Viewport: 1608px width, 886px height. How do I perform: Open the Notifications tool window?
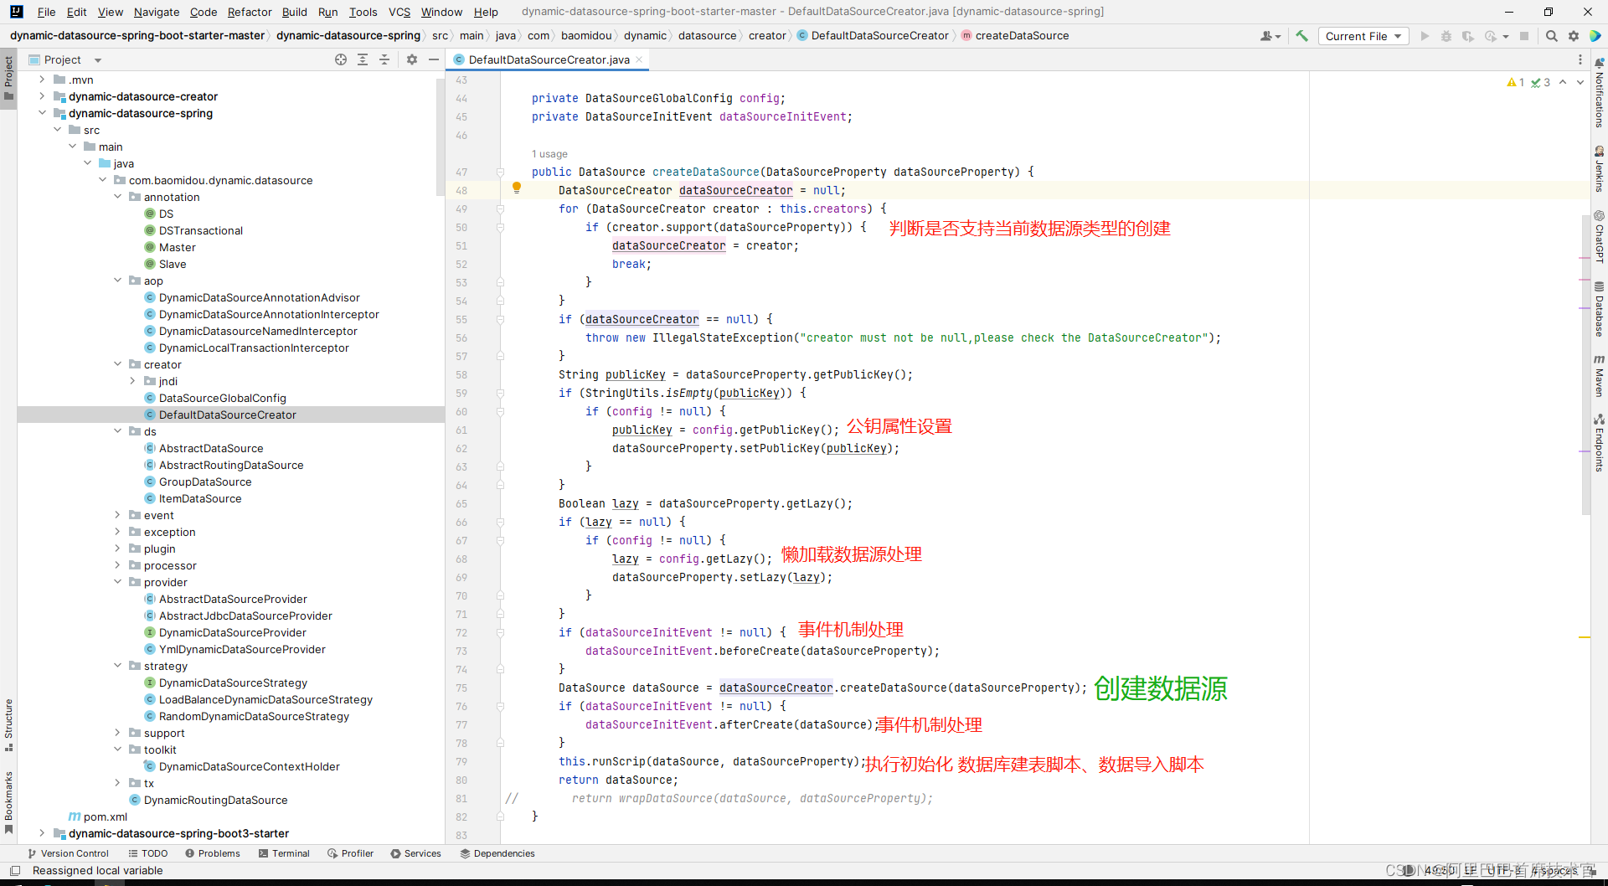pyautogui.click(x=1599, y=93)
